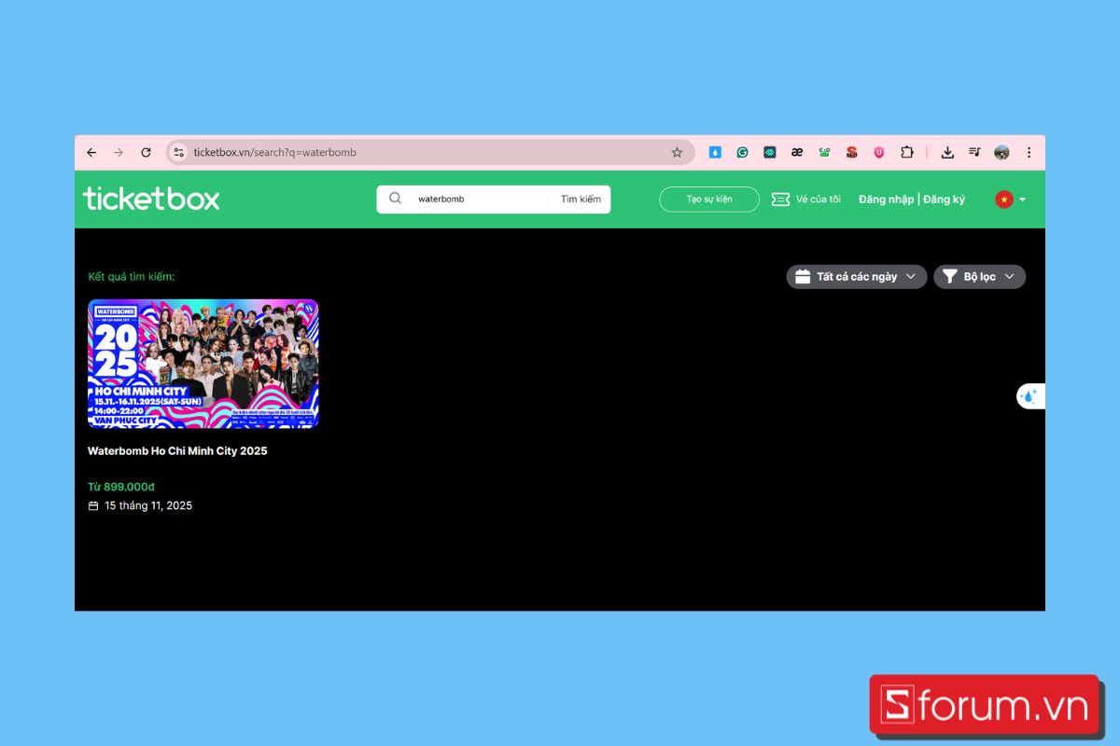Go back with the browser back arrow
The height and width of the screenshot is (746, 1120).
pos(91,152)
